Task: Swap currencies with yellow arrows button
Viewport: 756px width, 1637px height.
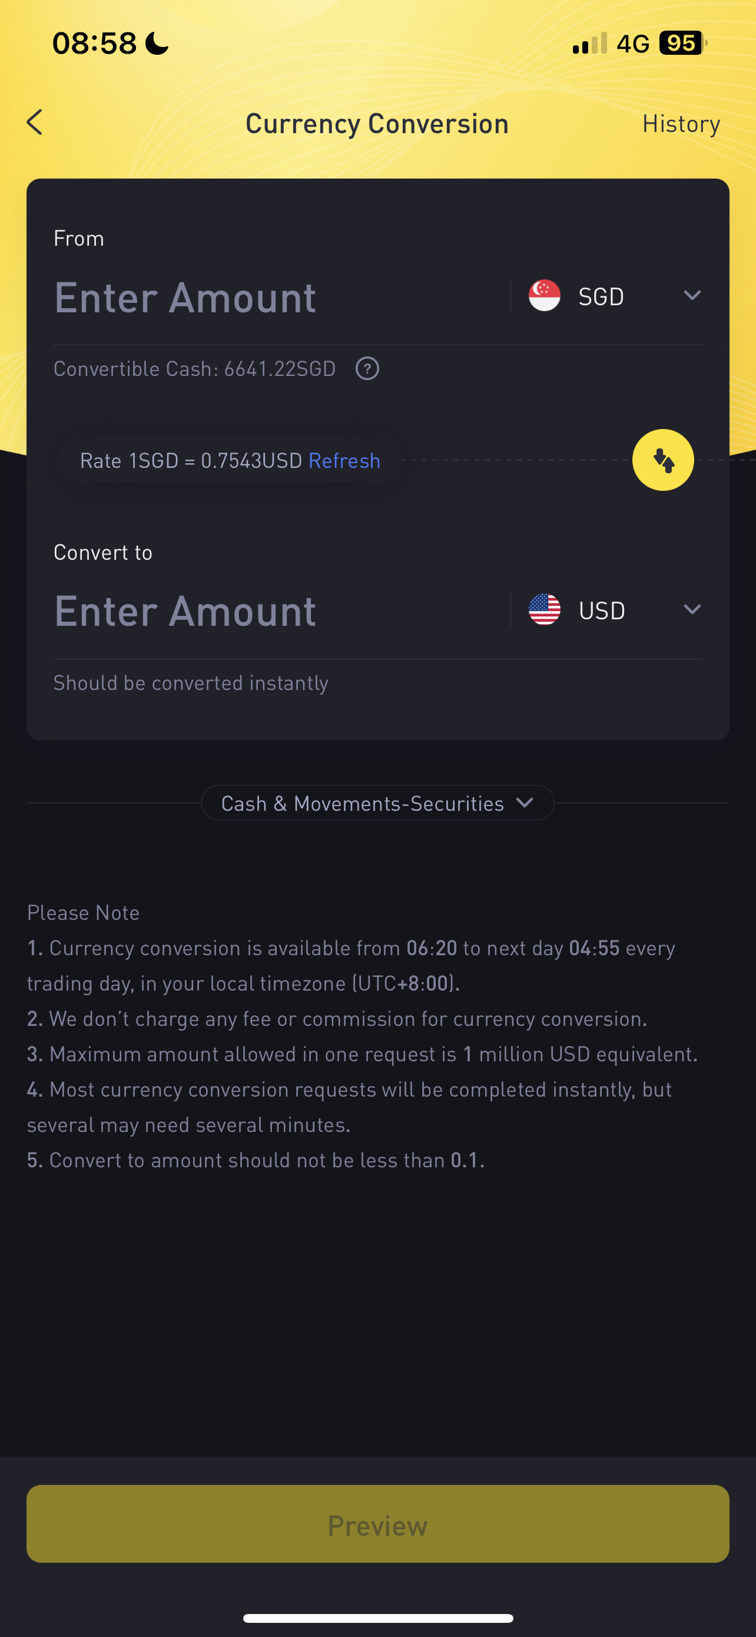Action: pos(663,460)
